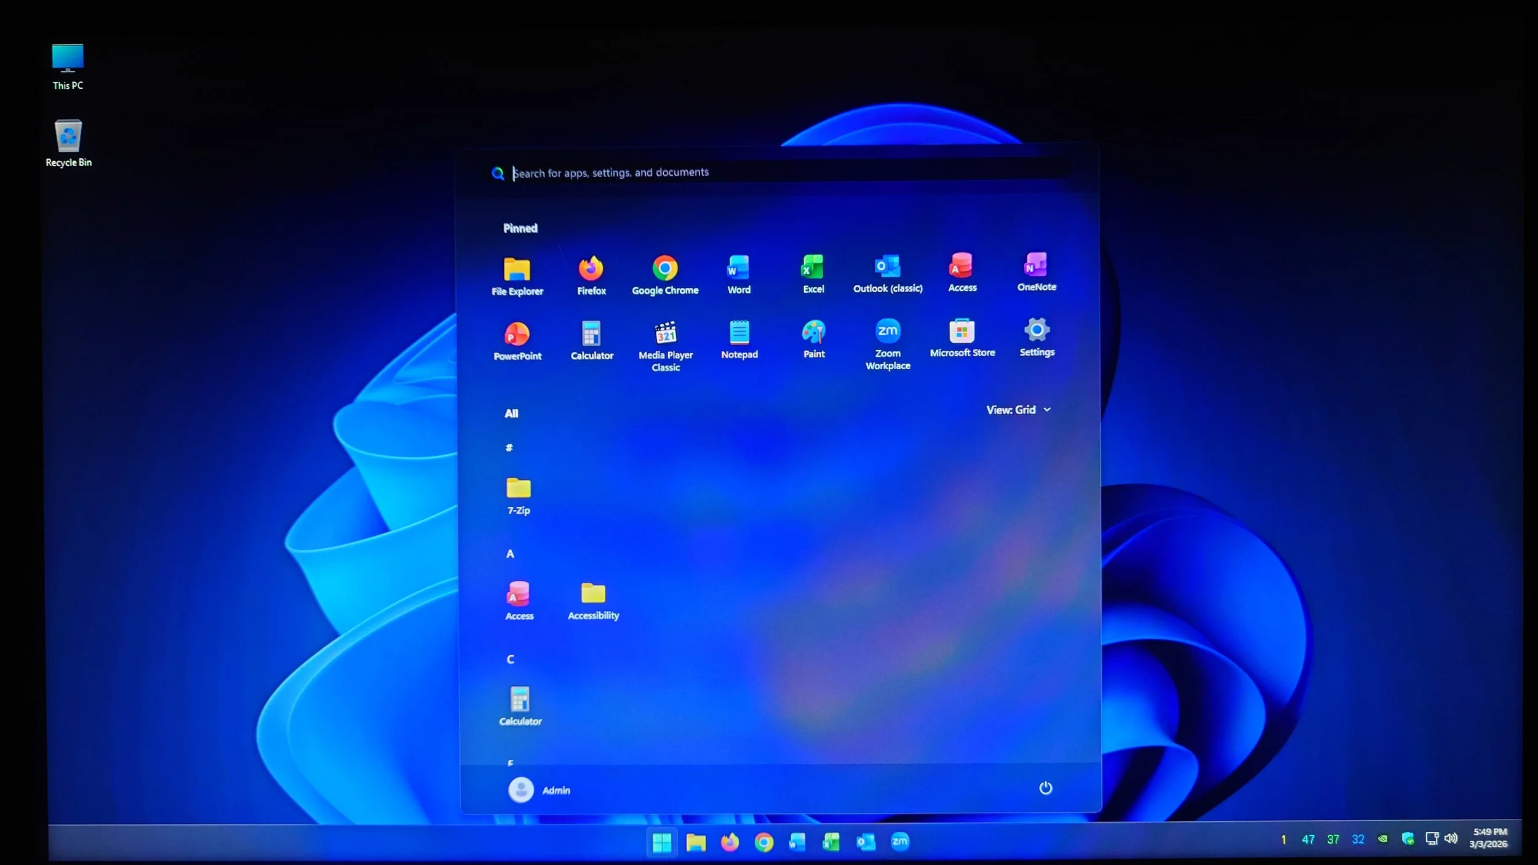Launch Firefox from the taskbar
The height and width of the screenshot is (865, 1538).
click(730, 842)
